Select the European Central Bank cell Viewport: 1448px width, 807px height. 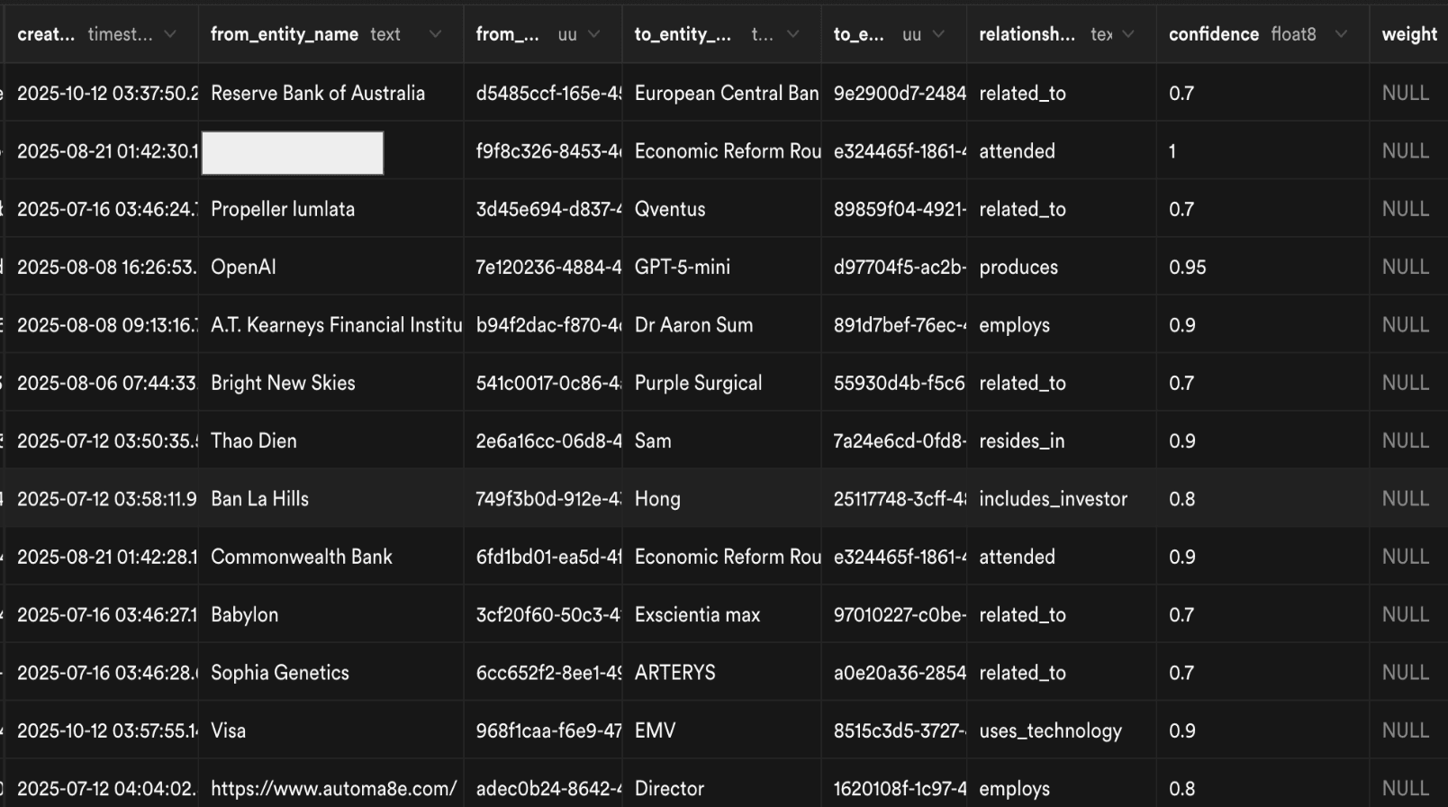pos(722,93)
